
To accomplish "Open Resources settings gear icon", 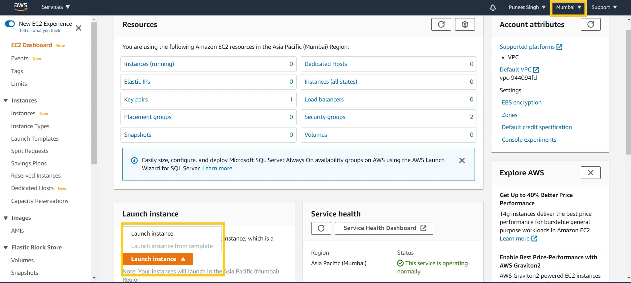I will (465, 24).
